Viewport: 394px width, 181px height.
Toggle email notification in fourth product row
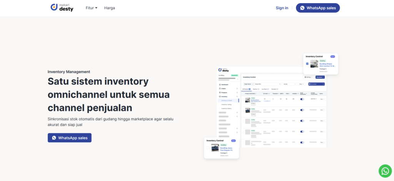302,131
